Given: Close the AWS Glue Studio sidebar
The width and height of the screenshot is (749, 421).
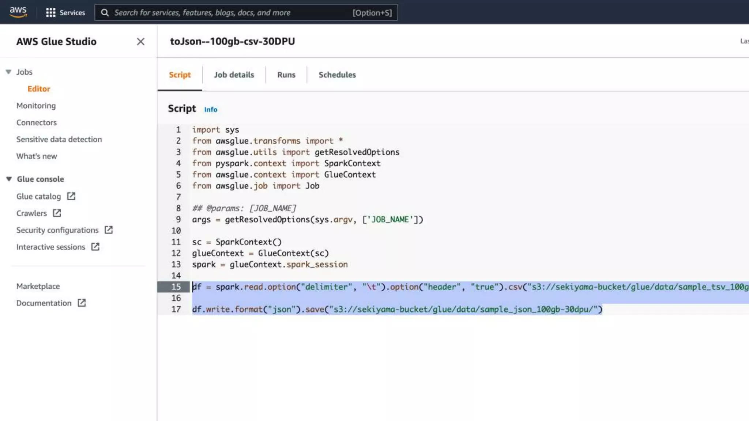Looking at the screenshot, I should pos(140,42).
